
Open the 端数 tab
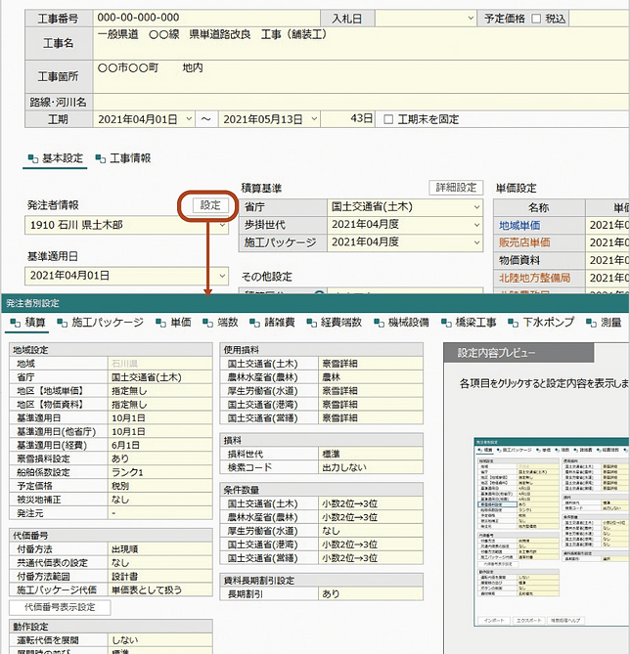220,323
